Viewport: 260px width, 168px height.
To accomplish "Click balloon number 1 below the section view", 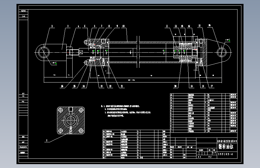I will [47, 140].
